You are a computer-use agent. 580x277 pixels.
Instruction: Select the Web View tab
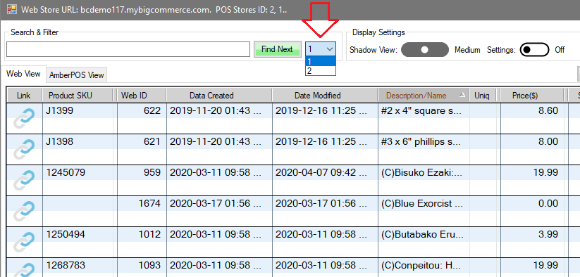click(23, 74)
